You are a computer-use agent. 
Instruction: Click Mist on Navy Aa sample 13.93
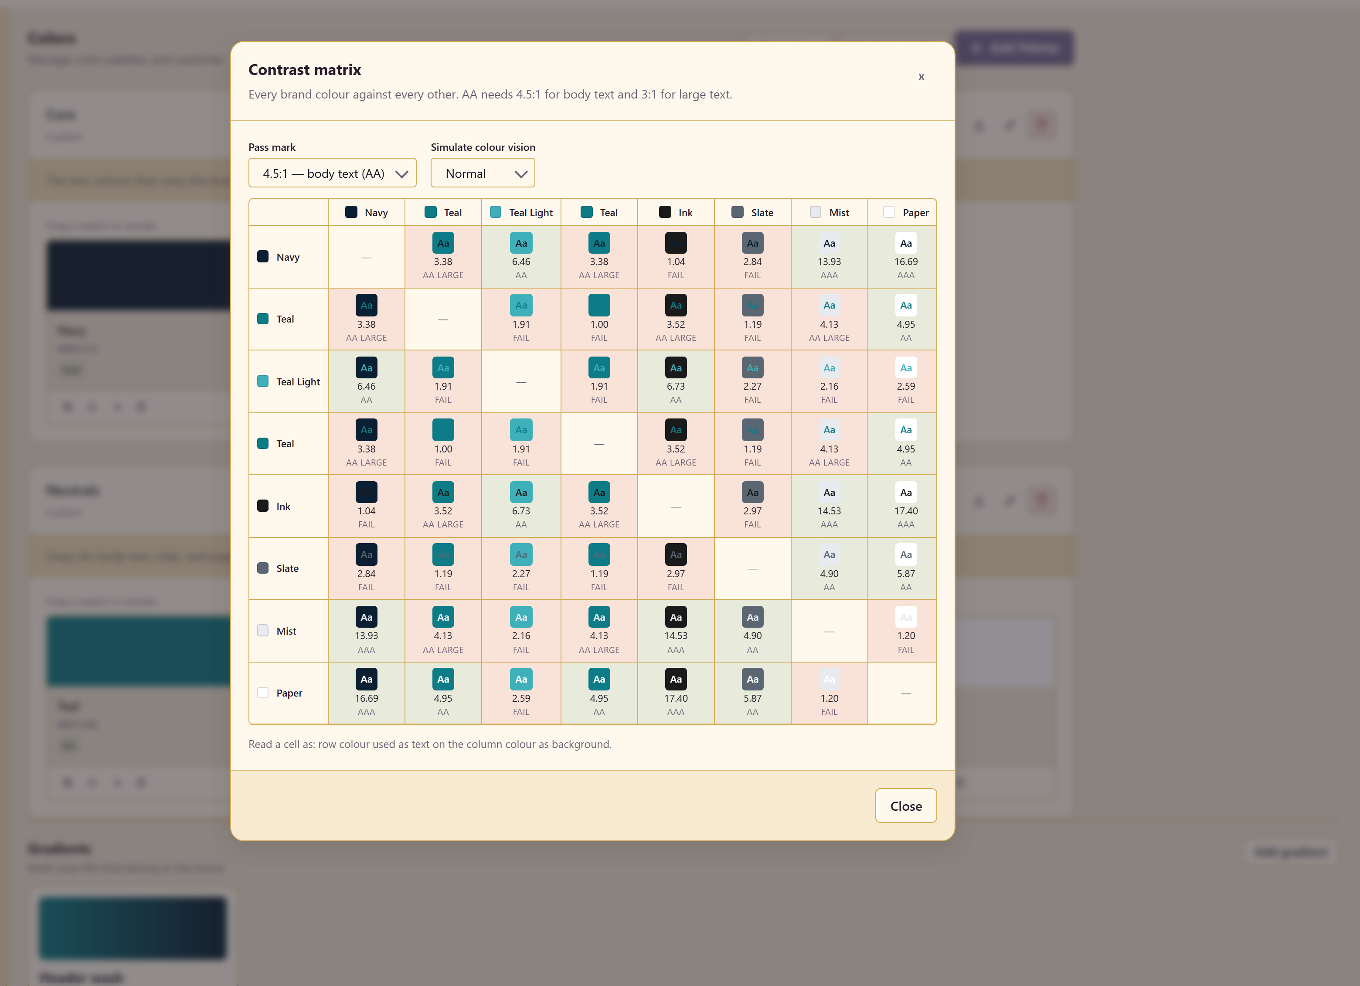367,617
